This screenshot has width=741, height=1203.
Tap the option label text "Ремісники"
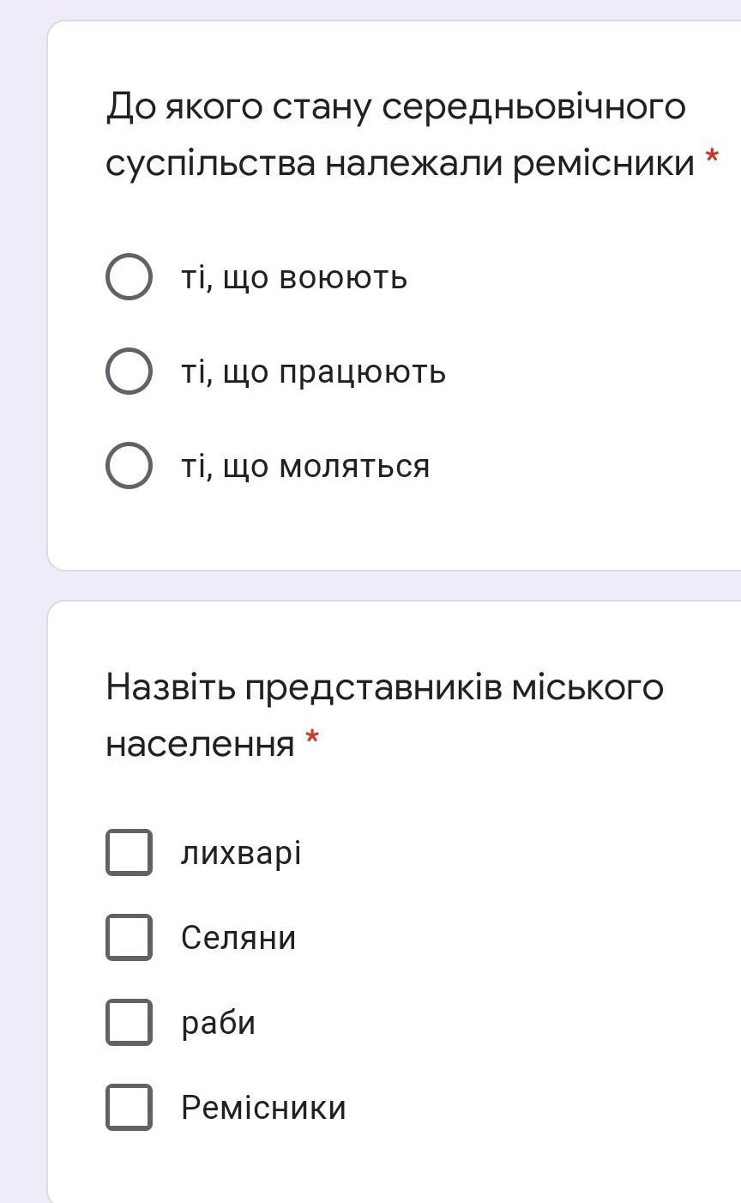[263, 1108]
